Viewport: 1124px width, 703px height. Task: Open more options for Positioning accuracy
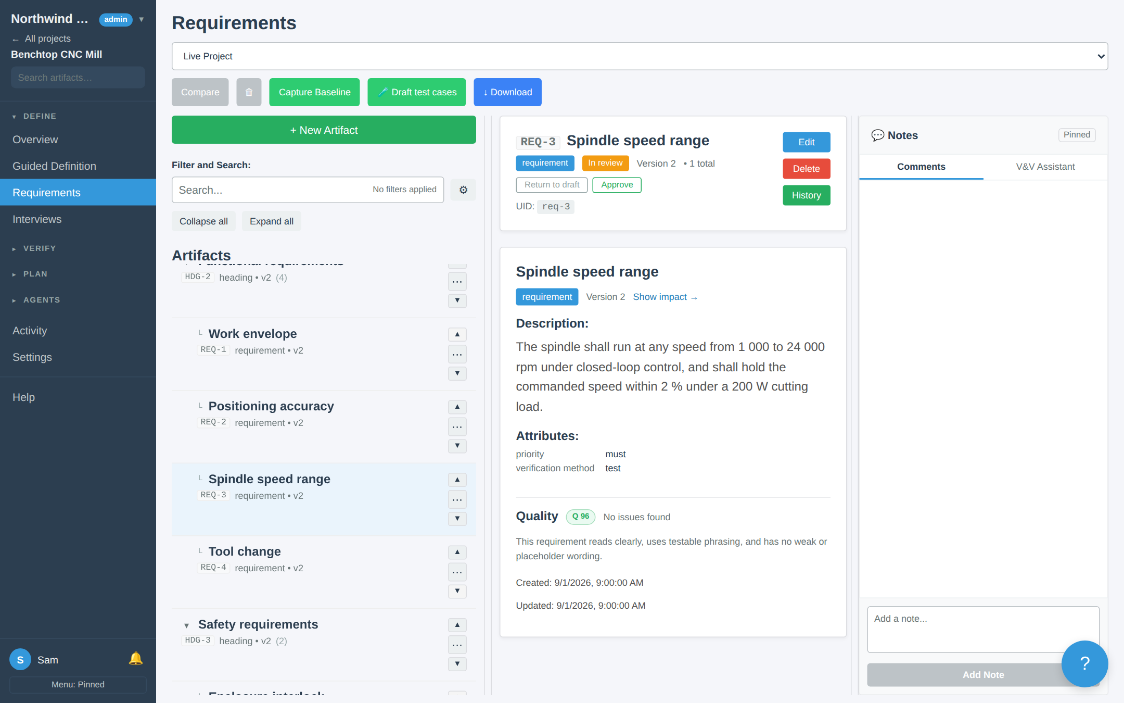[457, 427]
